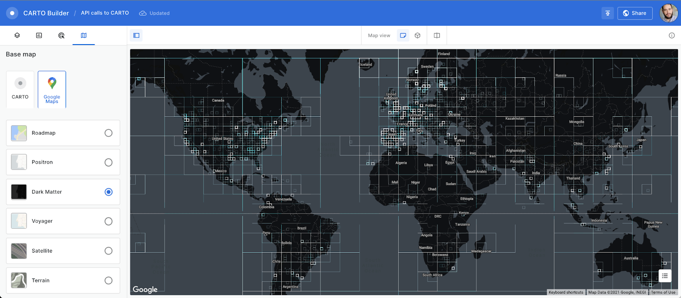
Task: Open the Layers tab icon
Action: [x=17, y=36]
